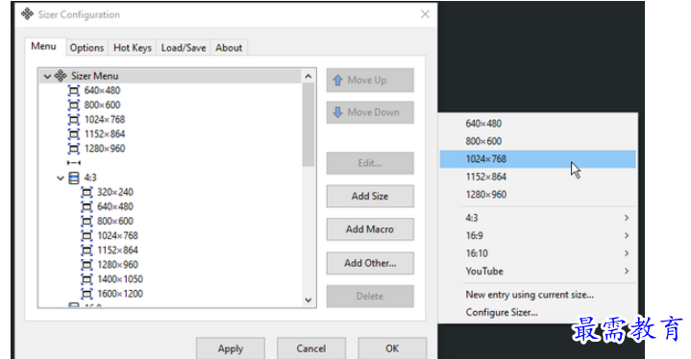The height and width of the screenshot is (359, 691).
Task: Click the Delete button
Action: coord(370,296)
